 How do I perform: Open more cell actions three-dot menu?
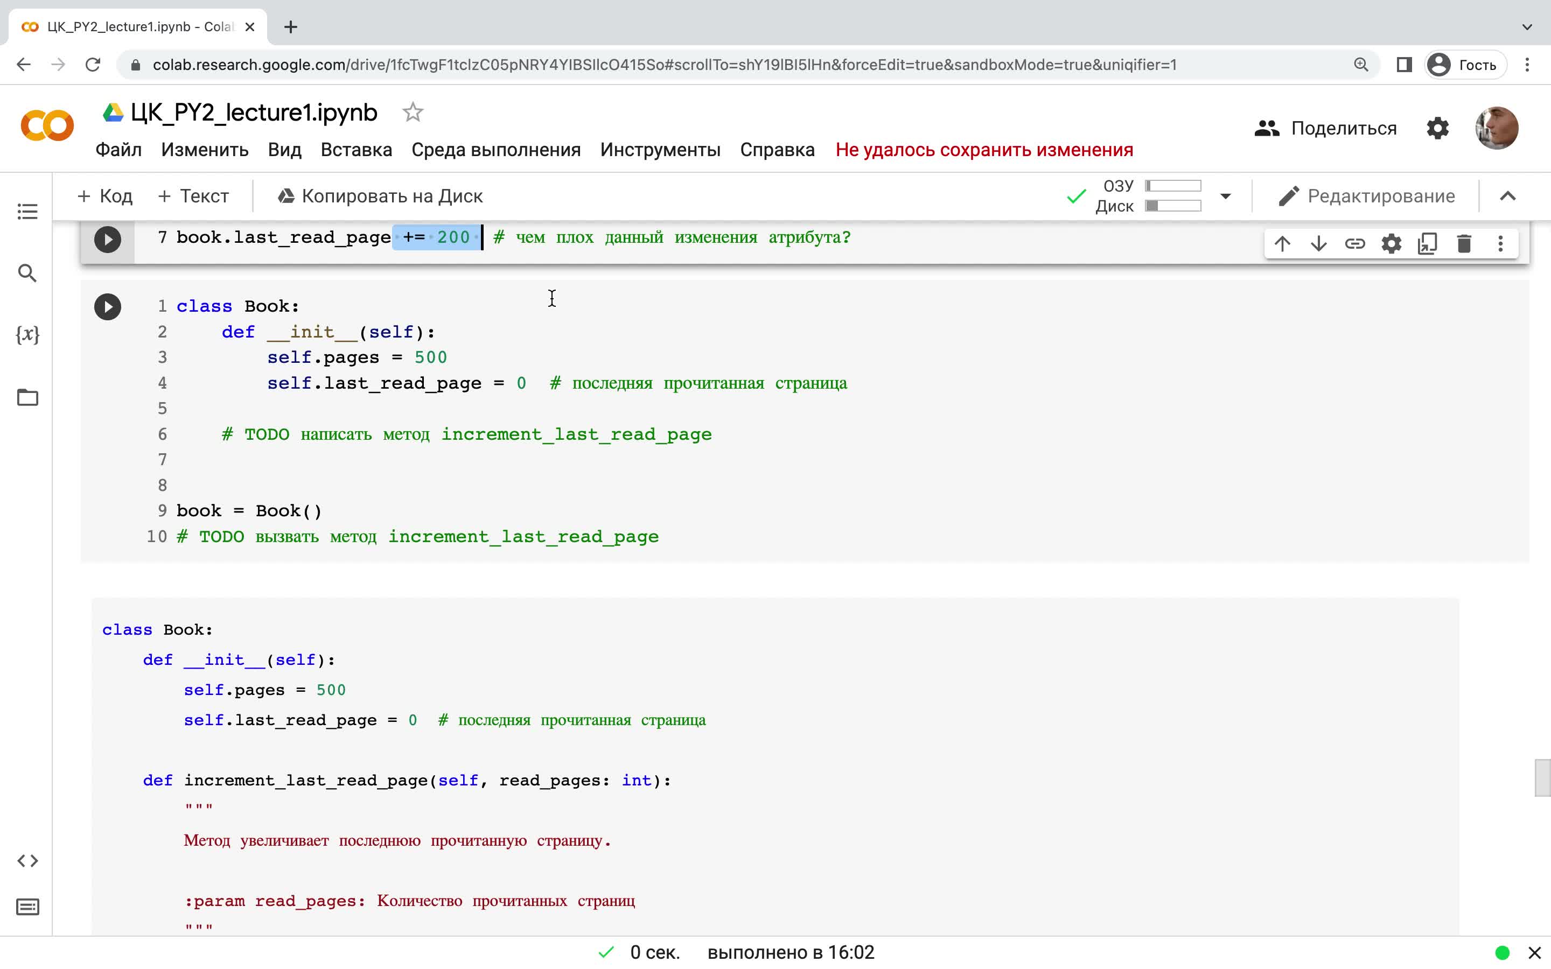pyautogui.click(x=1500, y=243)
